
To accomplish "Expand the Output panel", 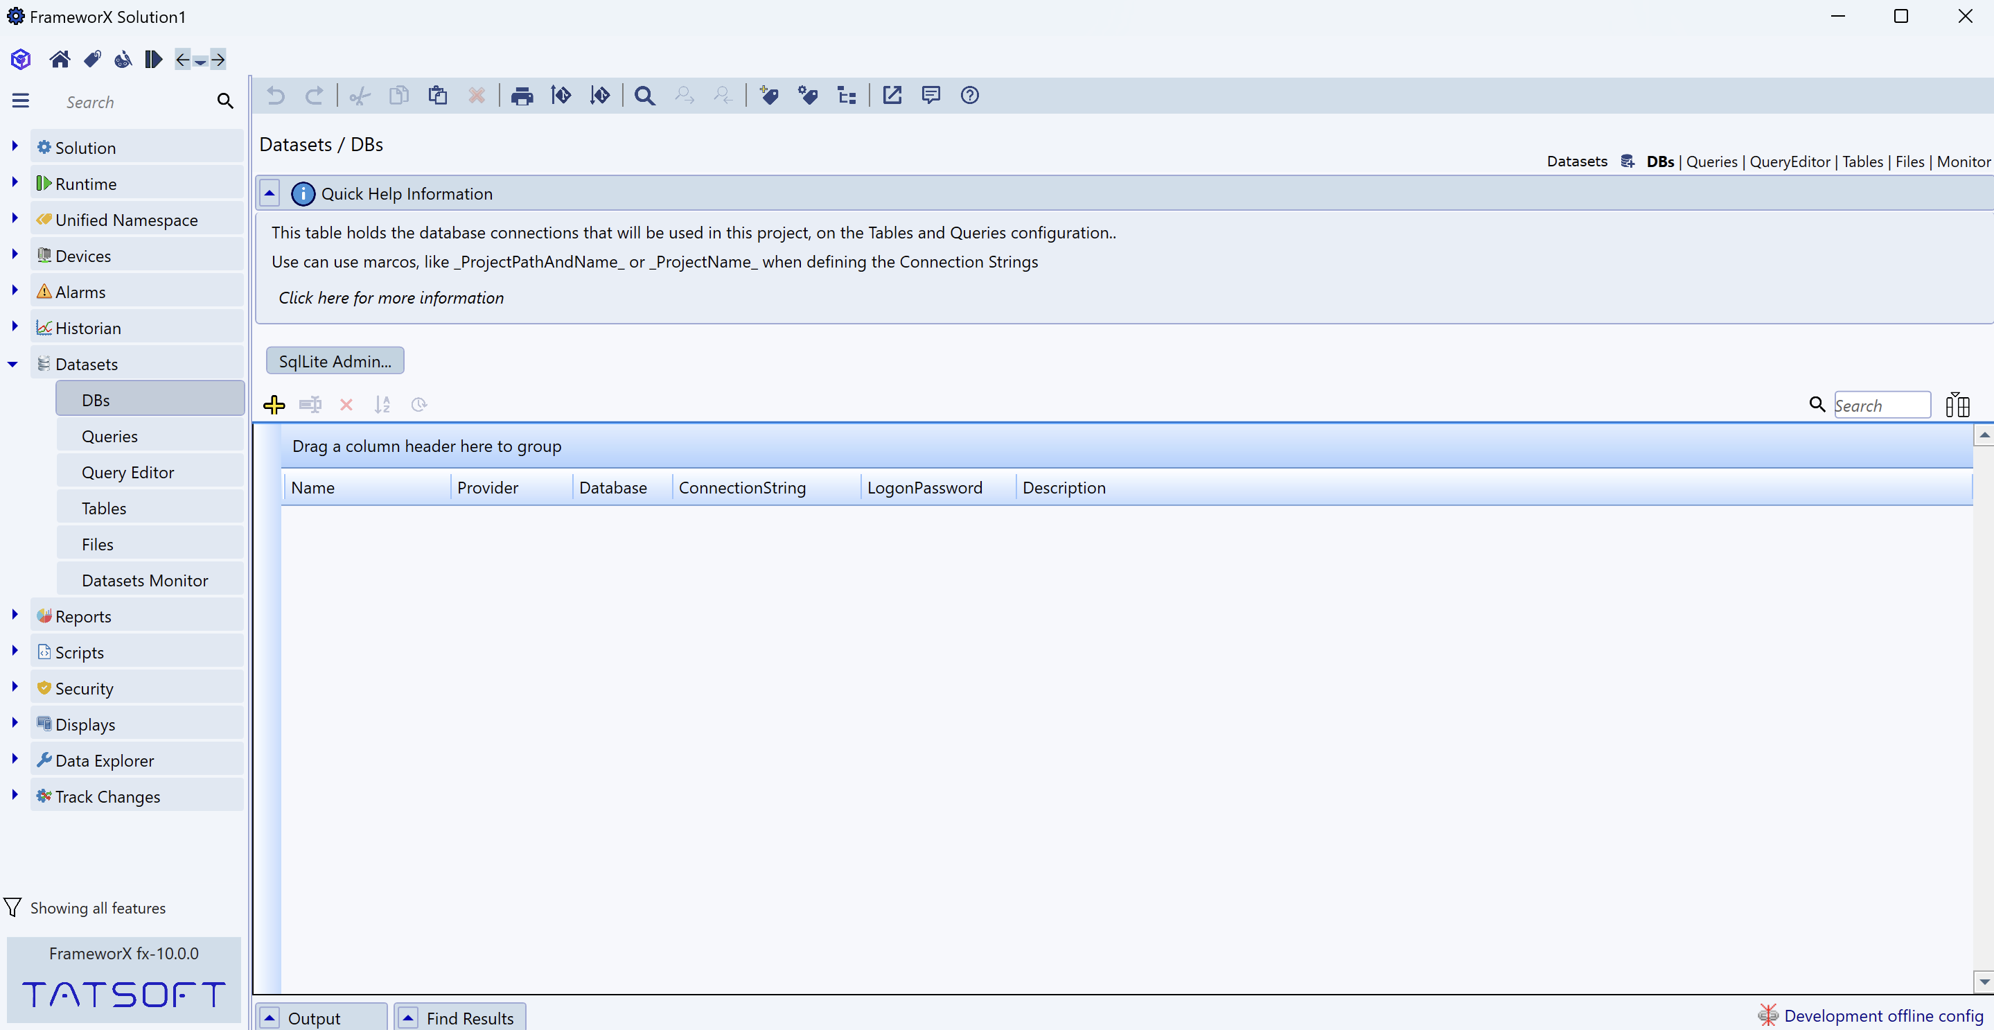I will point(270,1017).
